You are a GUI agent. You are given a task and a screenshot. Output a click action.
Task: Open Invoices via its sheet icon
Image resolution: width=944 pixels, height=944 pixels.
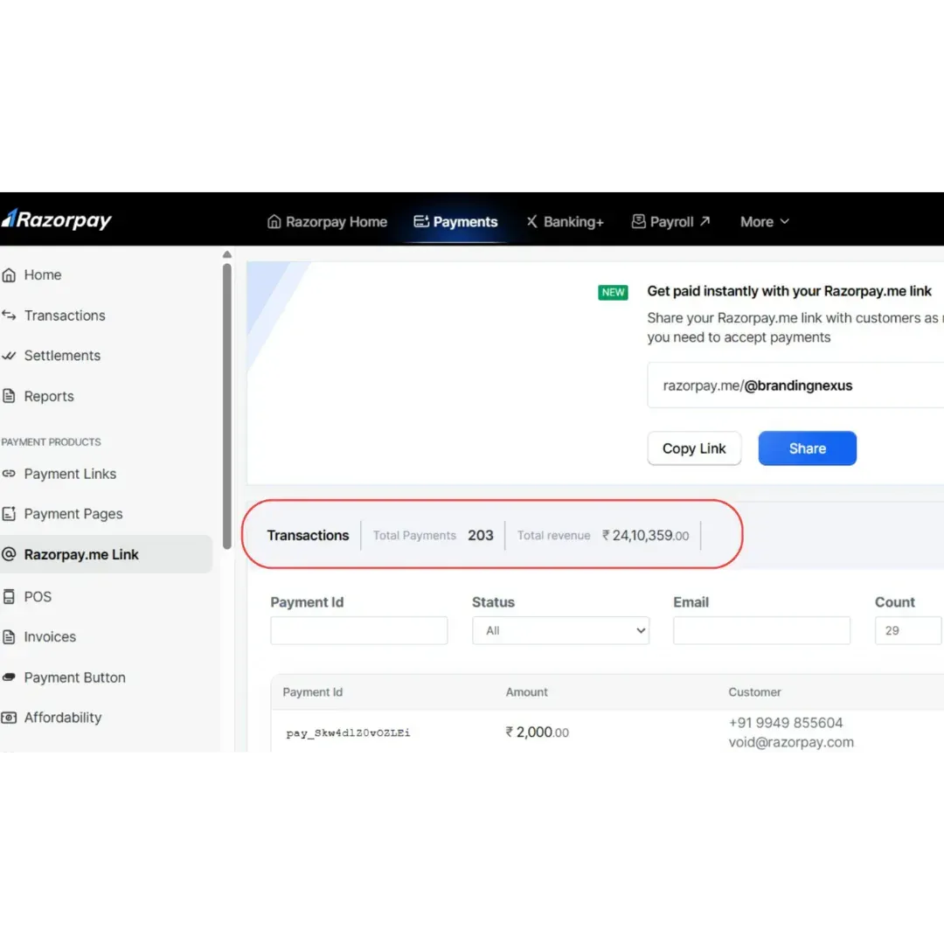[9, 637]
